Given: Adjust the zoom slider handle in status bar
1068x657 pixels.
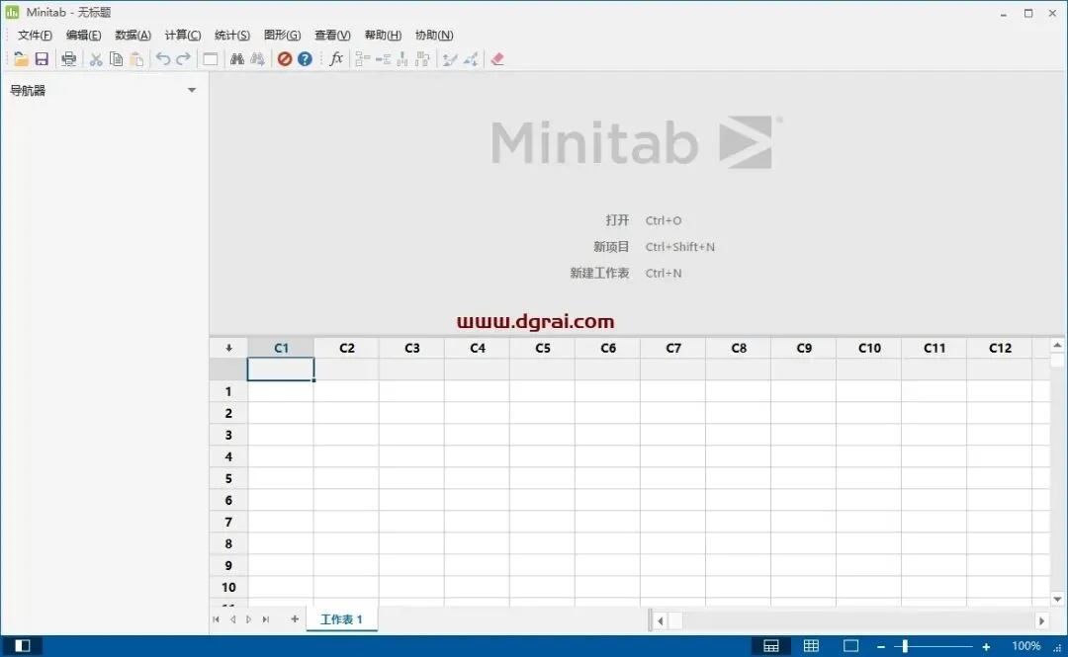Looking at the screenshot, I should pyautogui.click(x=905, y=645).
